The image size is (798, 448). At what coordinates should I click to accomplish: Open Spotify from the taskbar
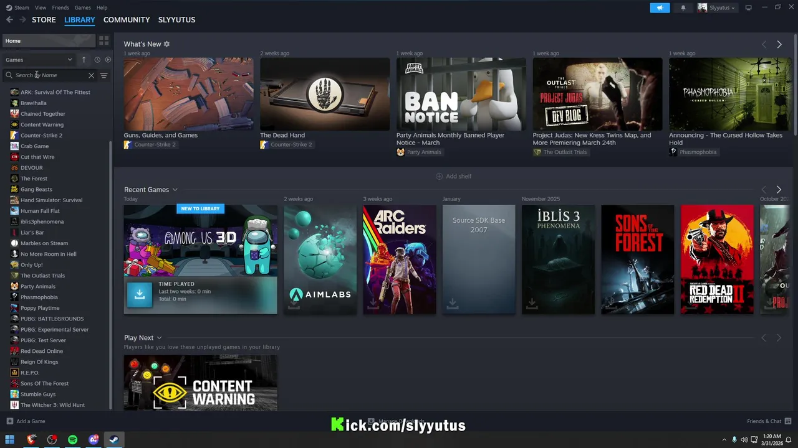[x=72, y=439]
